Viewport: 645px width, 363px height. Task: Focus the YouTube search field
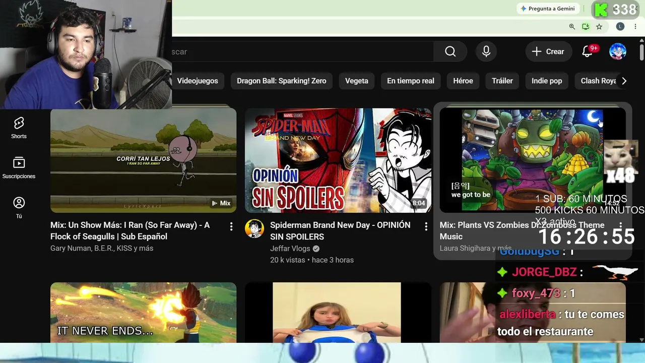point(302,51)
